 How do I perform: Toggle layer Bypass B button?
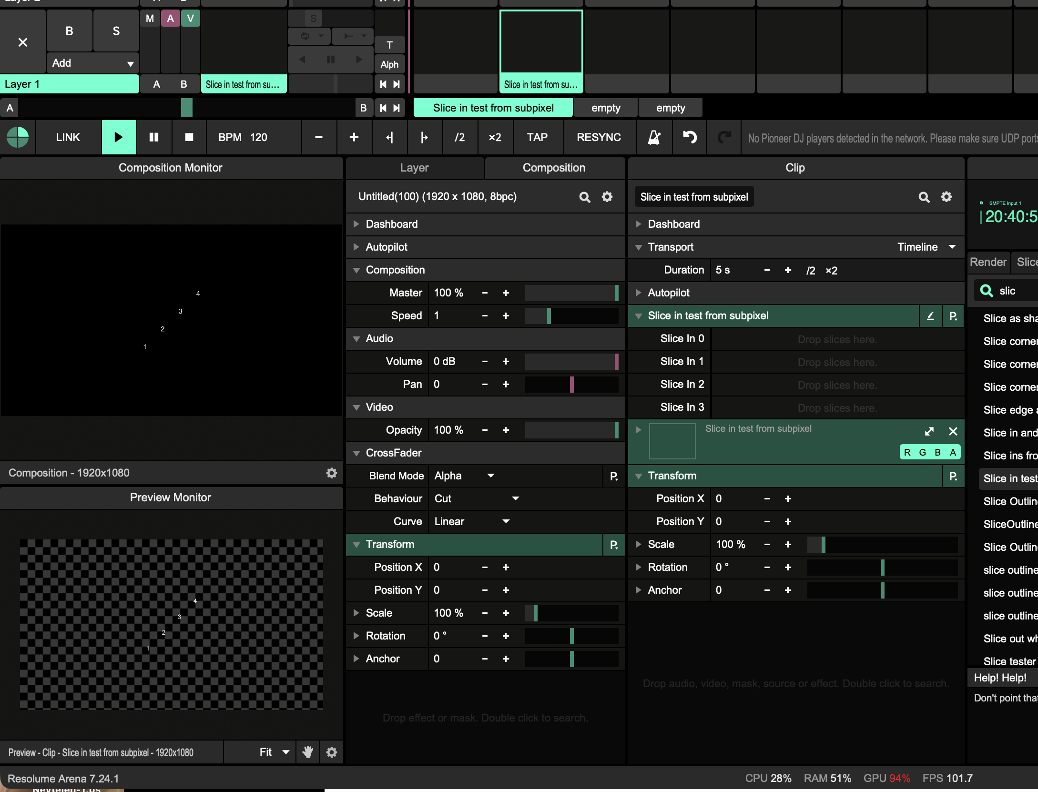[x=69, y=31]
